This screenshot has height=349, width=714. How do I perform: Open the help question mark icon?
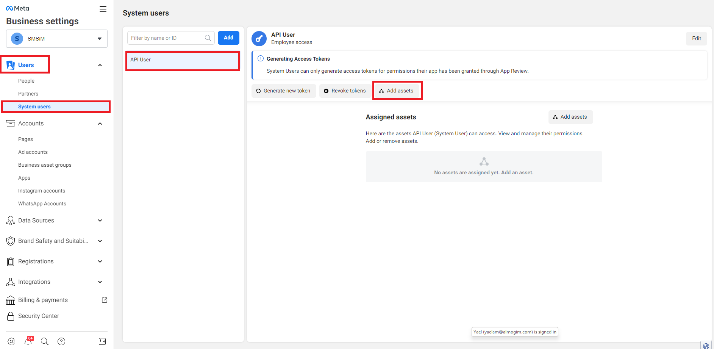coord(61,341)
